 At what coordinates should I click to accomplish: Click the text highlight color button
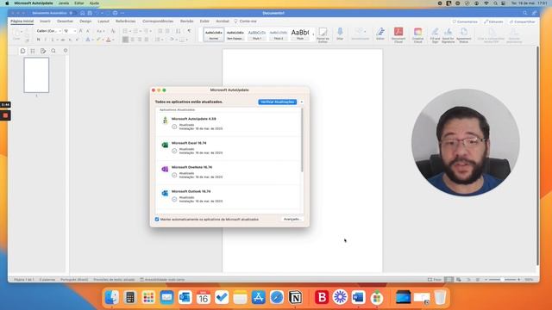(x=98, y=40)
